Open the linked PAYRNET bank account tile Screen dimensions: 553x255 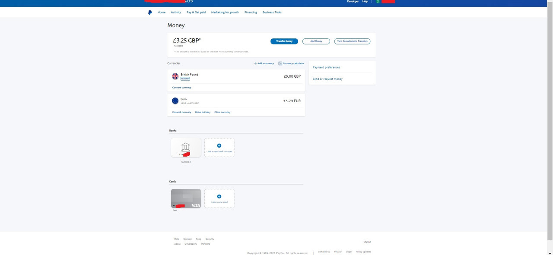[x=186, y=148]
